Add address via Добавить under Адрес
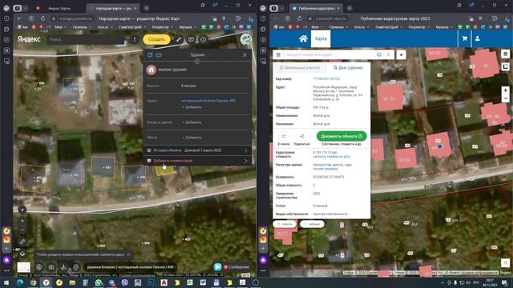Image resolution: width=513 pixels, height=288 pixels. pos(192,107)
